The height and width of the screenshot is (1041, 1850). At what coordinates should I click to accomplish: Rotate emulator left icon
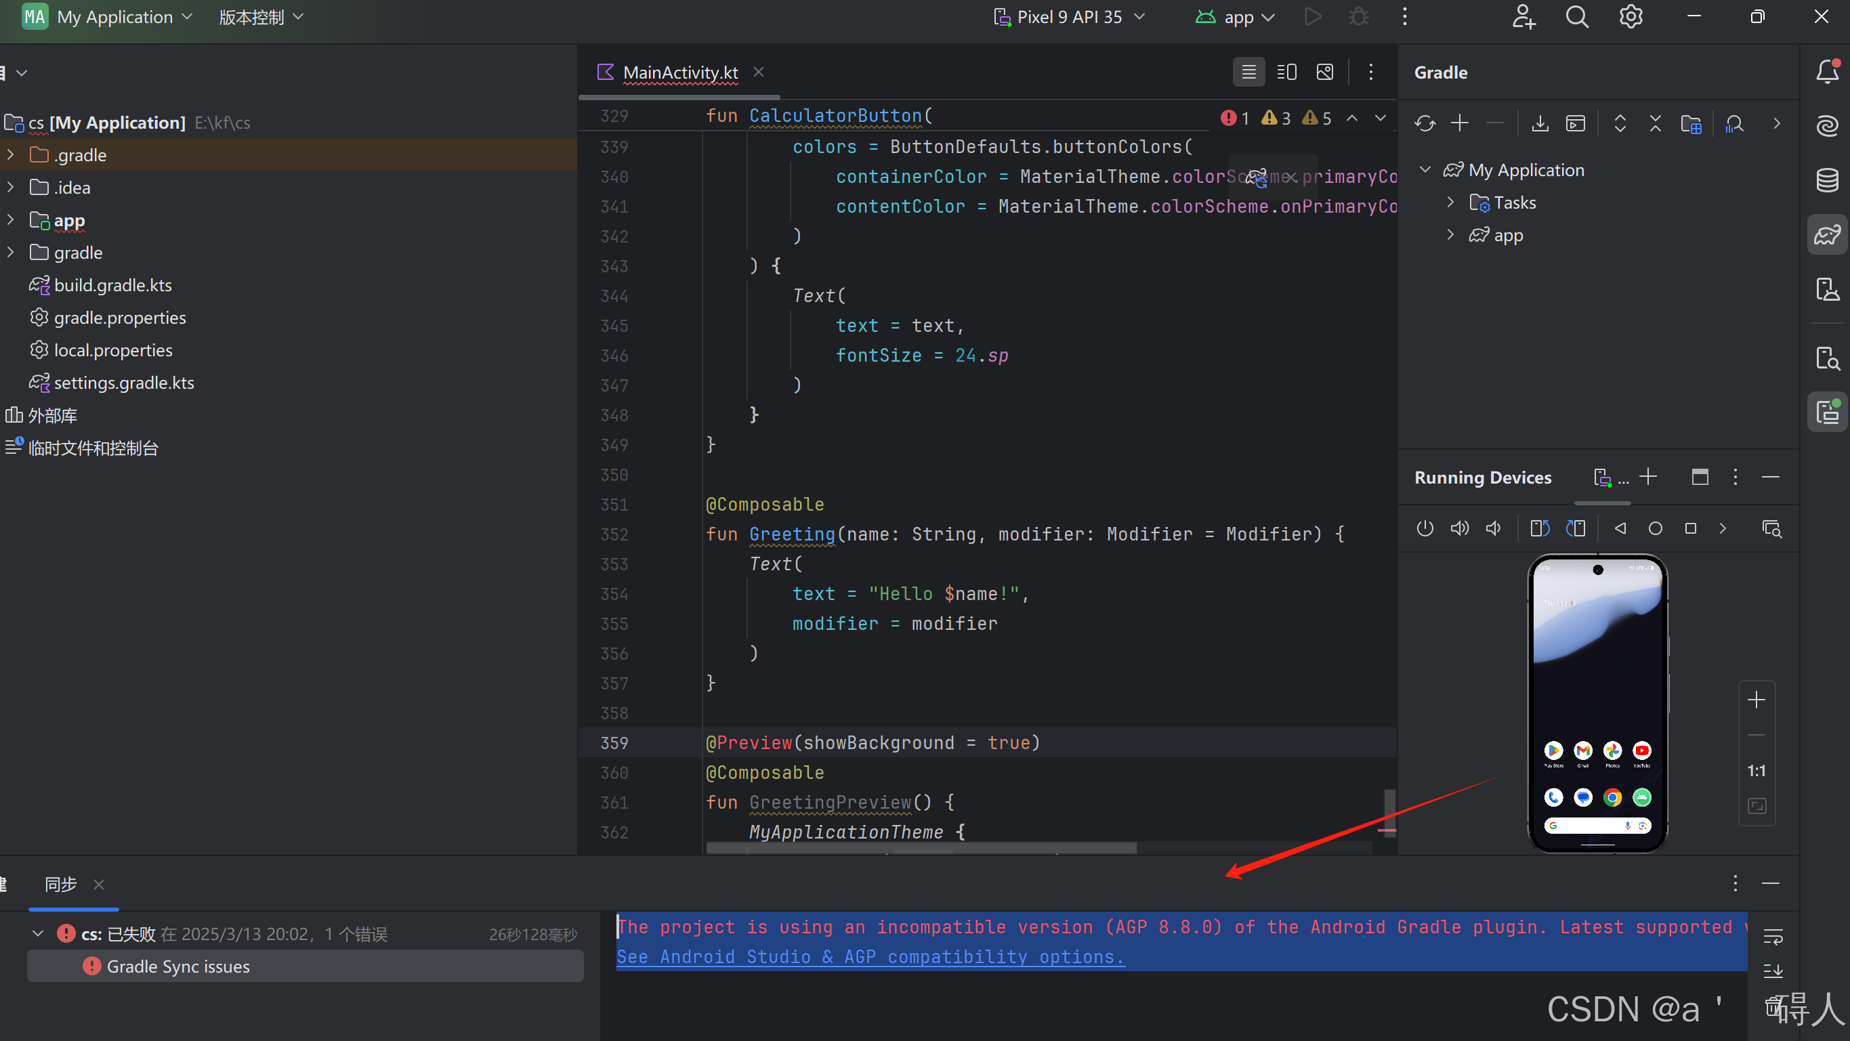[x=1540, y=528]
